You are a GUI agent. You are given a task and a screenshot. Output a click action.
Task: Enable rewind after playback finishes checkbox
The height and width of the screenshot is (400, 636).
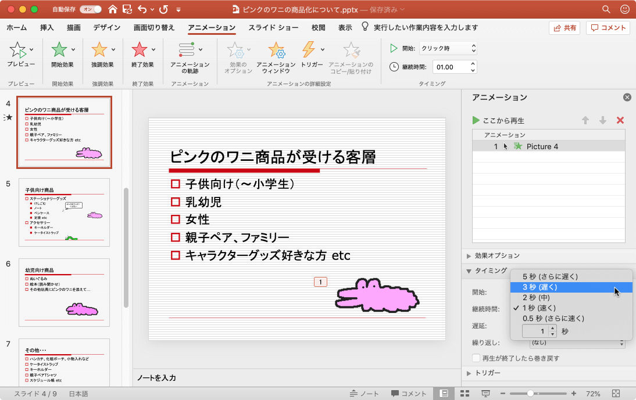click(x=477, y=358)
